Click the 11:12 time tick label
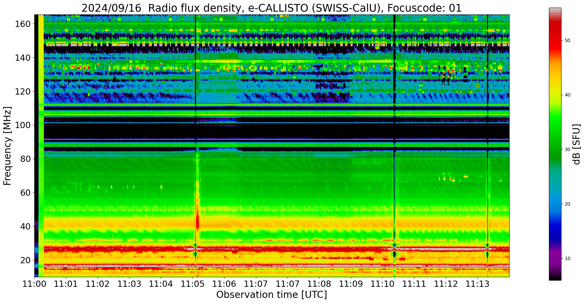This screenshot has height=303, width=585. click(x=446, y=284)
